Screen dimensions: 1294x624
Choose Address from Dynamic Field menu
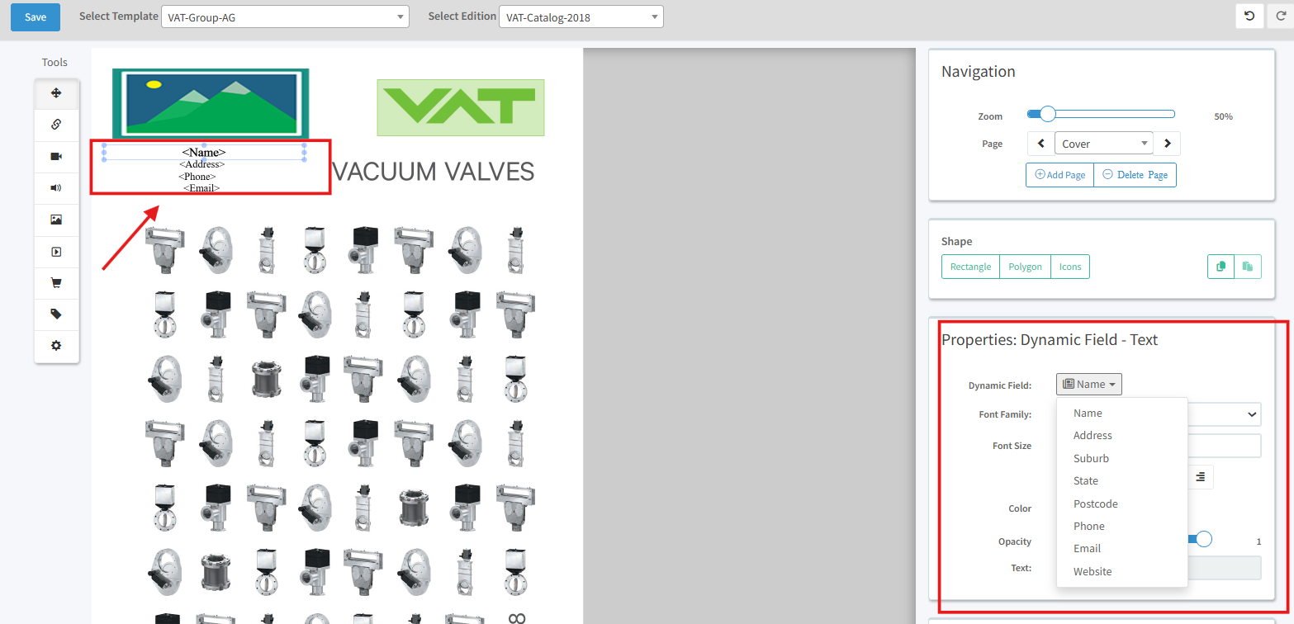(1093, 436)
